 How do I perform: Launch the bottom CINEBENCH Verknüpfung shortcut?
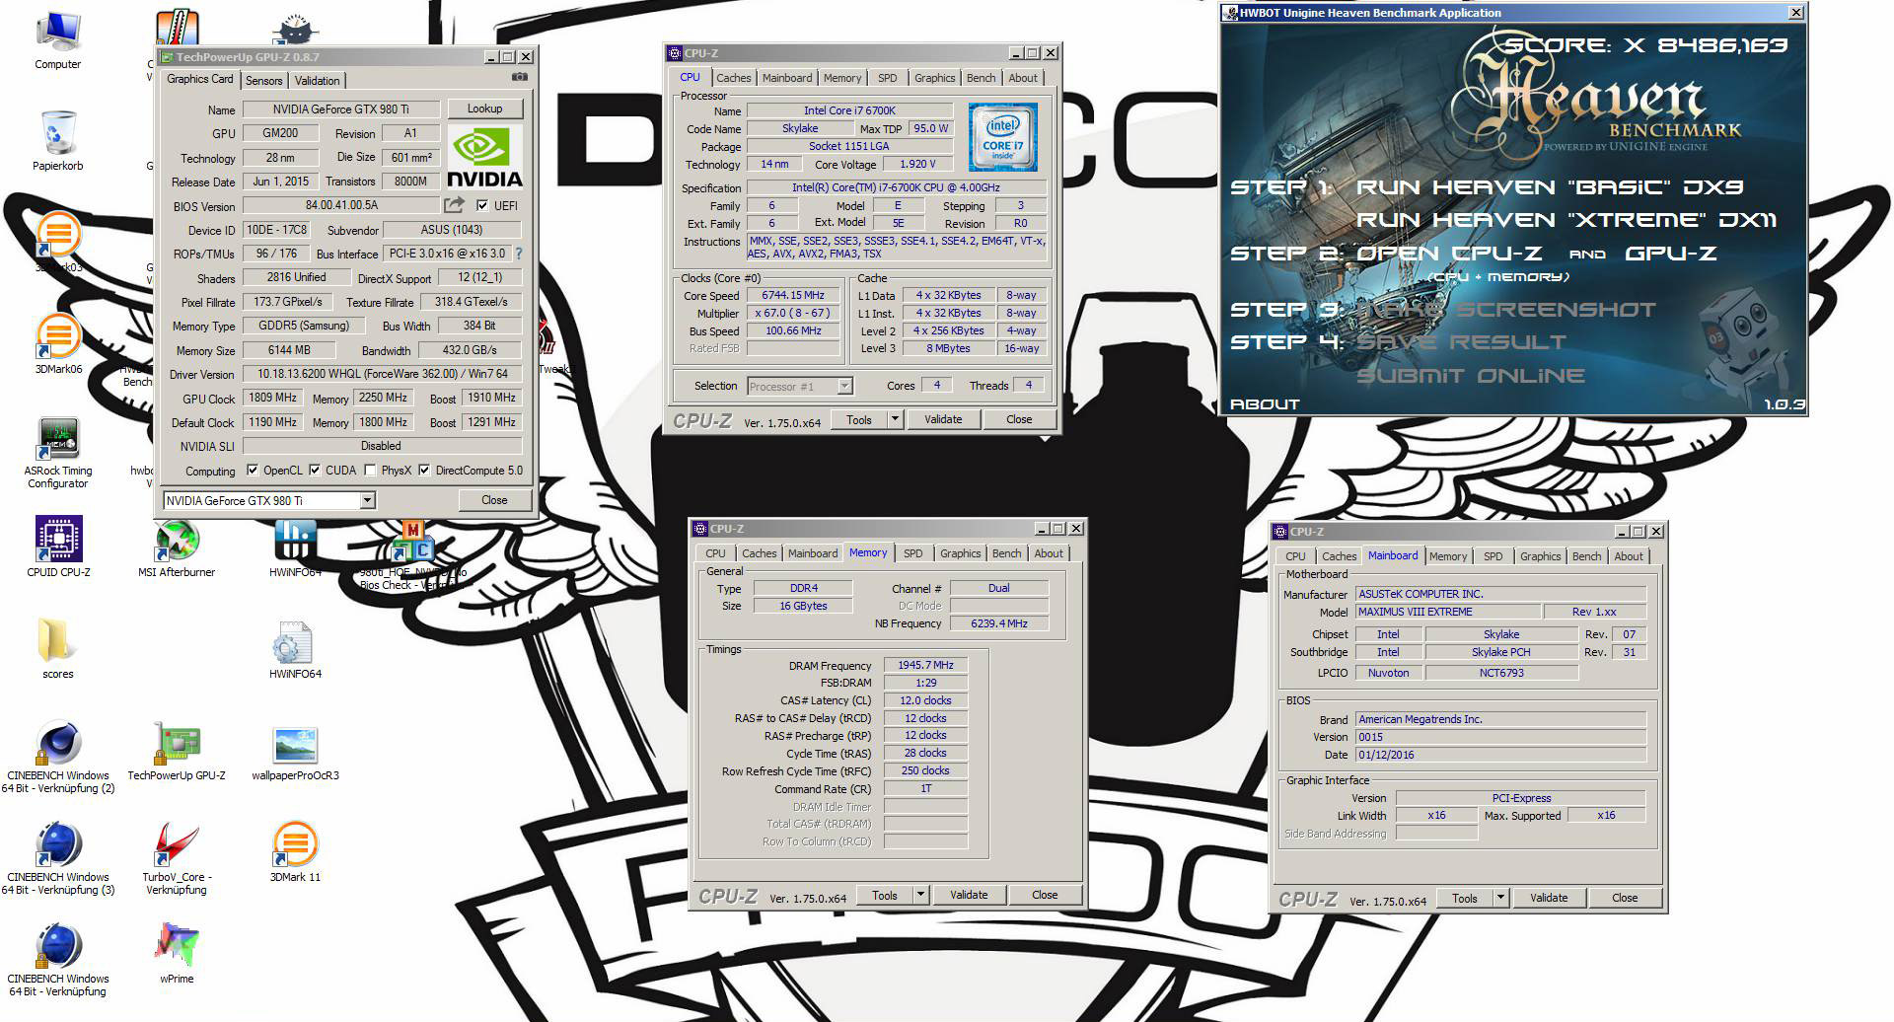click(x=58, y=960)
